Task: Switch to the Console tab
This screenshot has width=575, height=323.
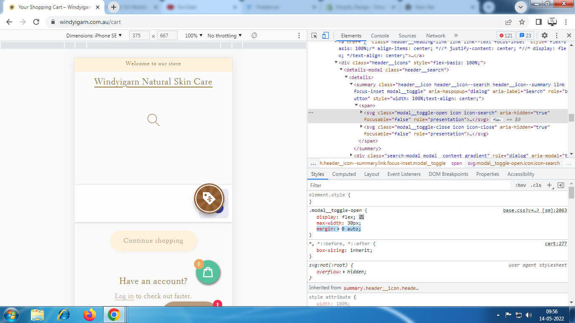Action: tap(380, 36)
